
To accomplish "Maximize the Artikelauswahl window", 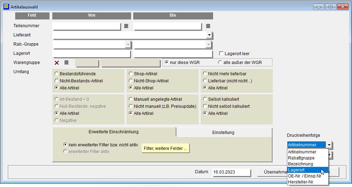I will 330,7.
